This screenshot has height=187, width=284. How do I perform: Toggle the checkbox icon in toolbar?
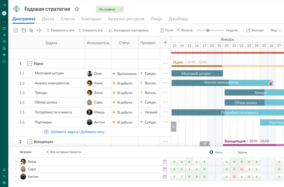pos(16,31)
